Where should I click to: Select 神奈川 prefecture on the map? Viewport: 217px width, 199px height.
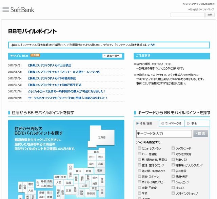91,193
